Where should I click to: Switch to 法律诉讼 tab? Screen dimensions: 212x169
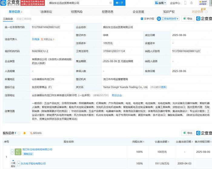coord(46,12)
